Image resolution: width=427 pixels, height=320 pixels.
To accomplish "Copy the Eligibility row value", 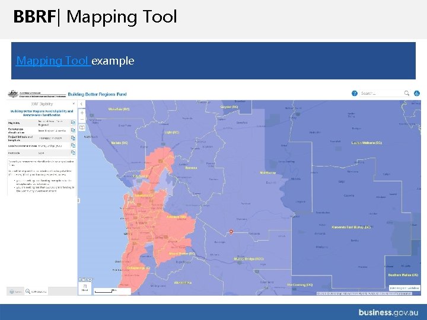I will (73, 123).
